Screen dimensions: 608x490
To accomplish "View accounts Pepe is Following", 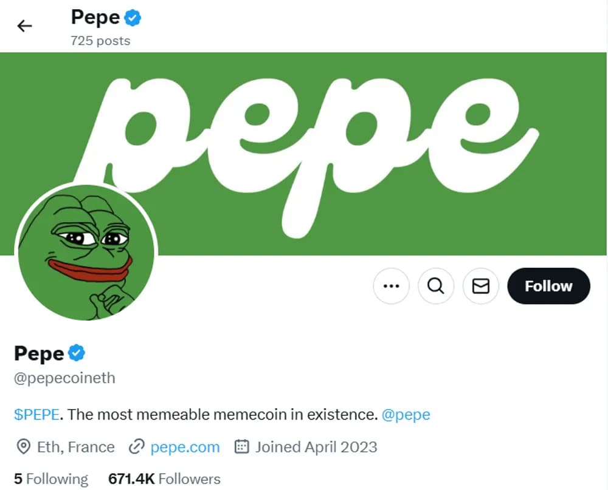I will point(51,479).
